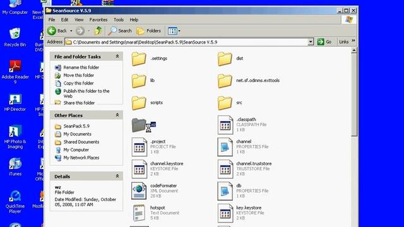404x227 pixels.
Task: Go to SeanPack 5.9 in Other Places
Action: point(76,126)
